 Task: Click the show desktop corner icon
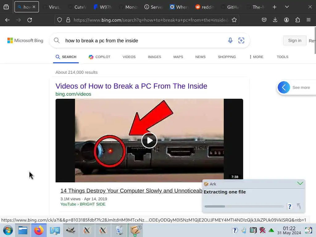[x=308, y=230]
